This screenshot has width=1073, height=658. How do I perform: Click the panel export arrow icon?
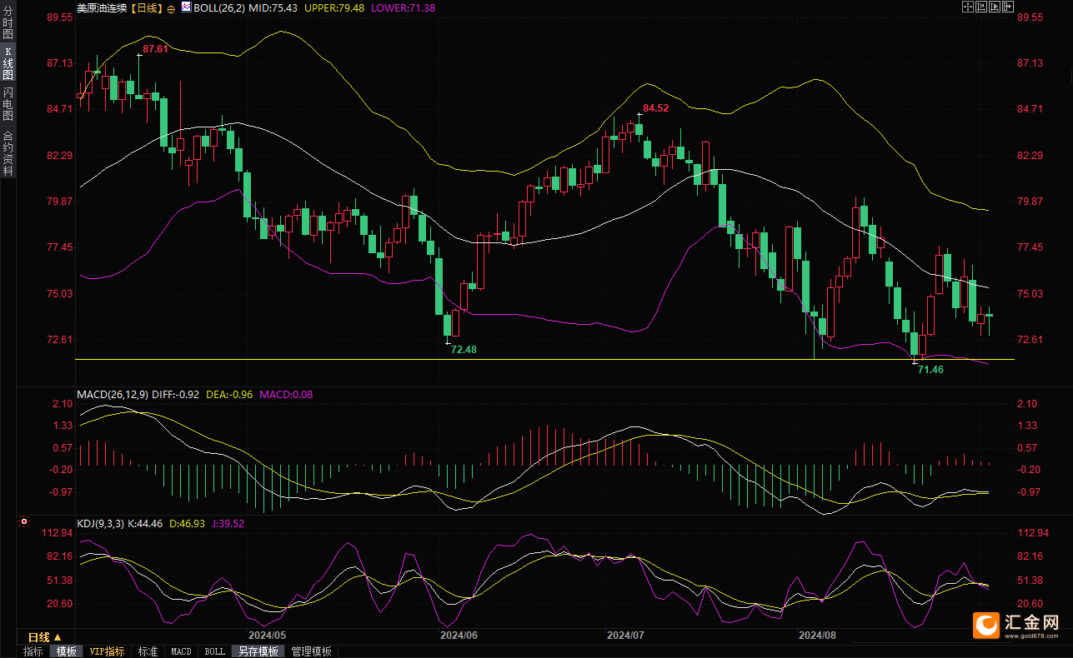click(1008, 7)
